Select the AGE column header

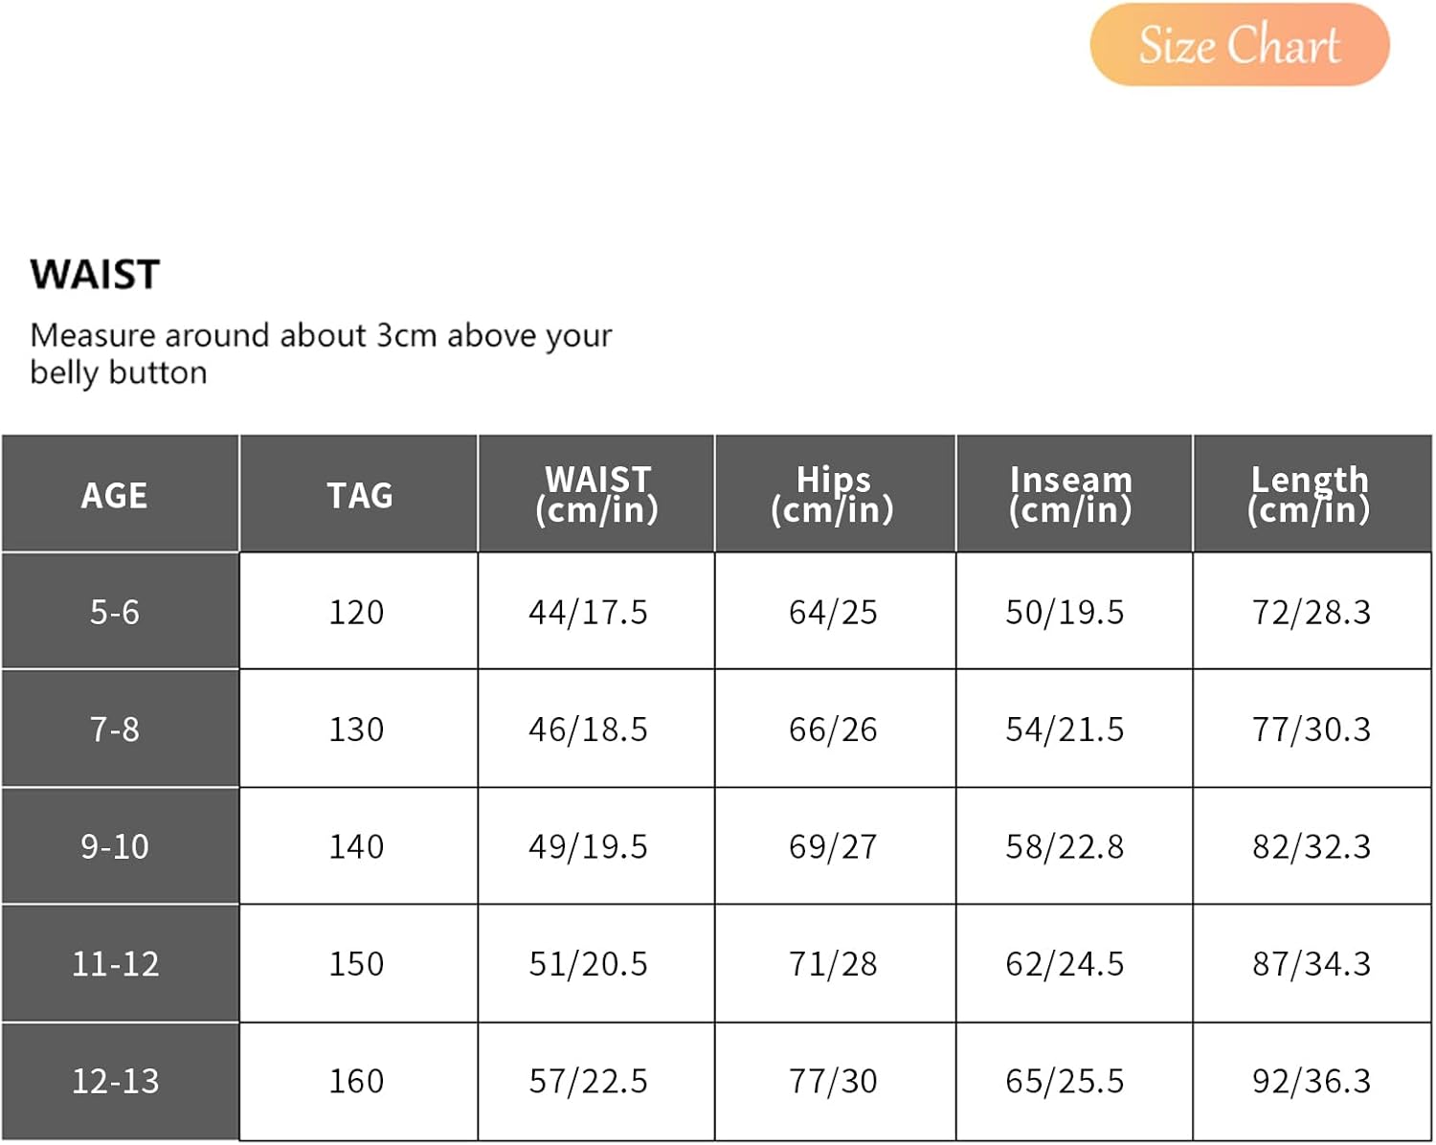tap(115, 495)
